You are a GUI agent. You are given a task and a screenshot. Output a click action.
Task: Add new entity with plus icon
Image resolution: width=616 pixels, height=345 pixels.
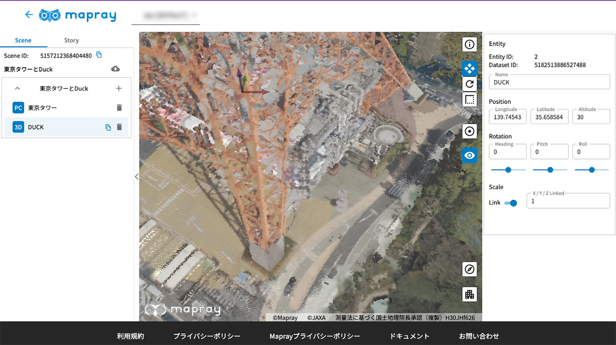(119, 88)
